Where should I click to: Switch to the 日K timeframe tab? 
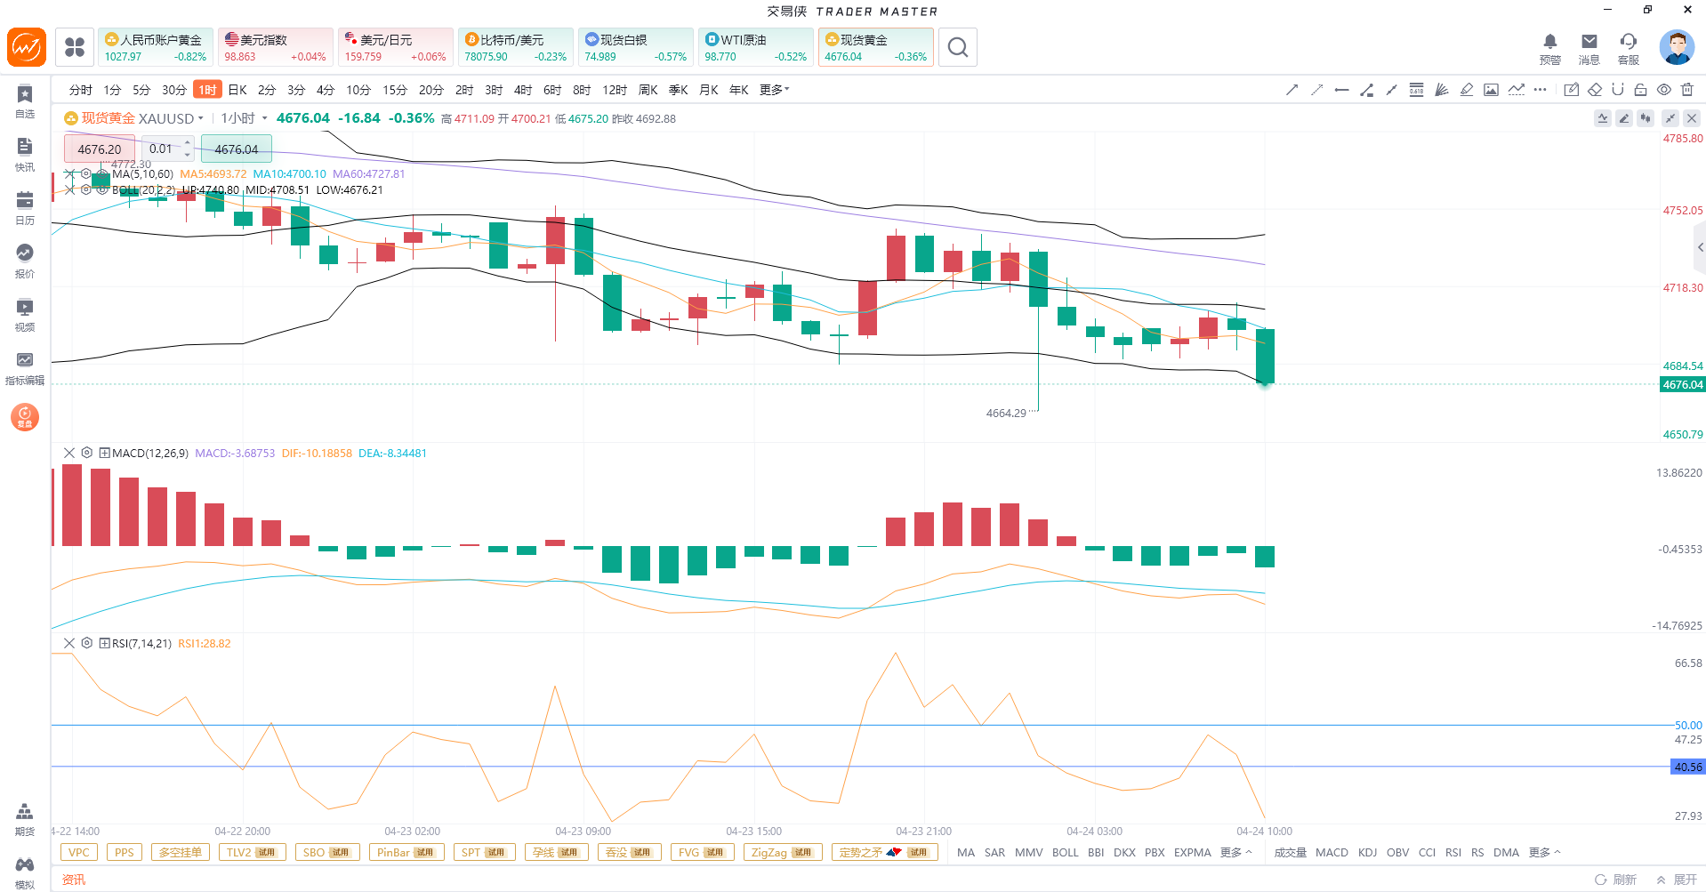pyautogui.click(x=237, y=90)
